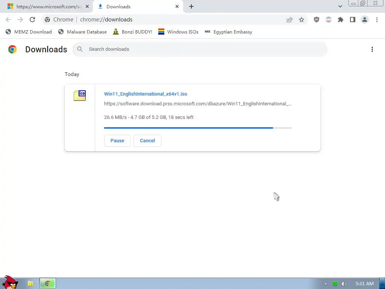Close the Downloads tab
The image size is (385, 289).
click(177, 7)
